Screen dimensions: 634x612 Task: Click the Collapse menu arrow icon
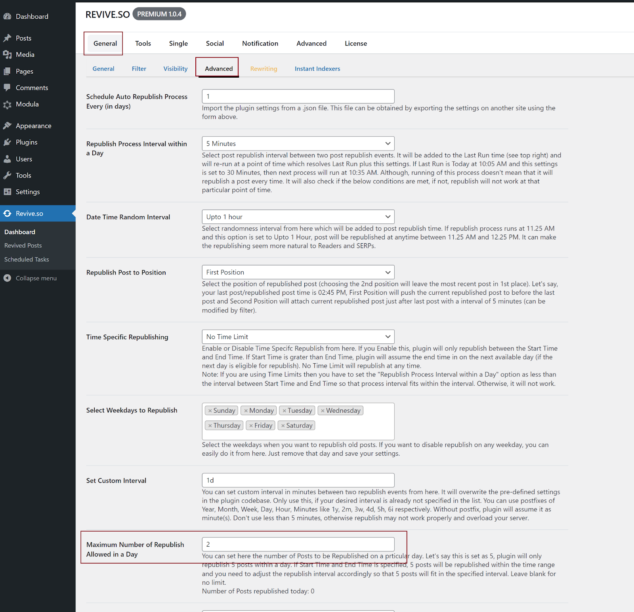coord(7,278)
